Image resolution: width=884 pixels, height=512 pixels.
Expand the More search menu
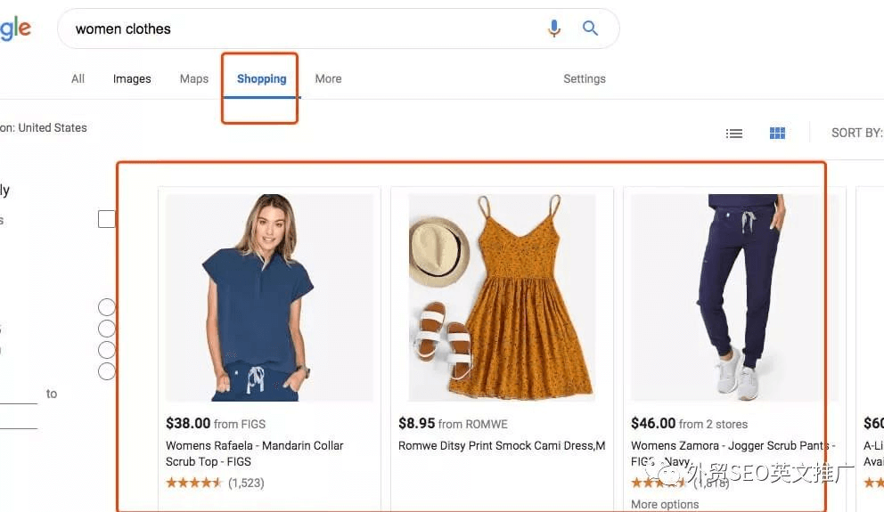[x=328, y=78]
